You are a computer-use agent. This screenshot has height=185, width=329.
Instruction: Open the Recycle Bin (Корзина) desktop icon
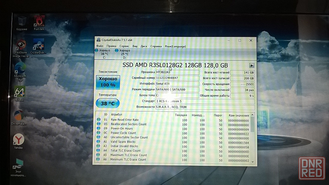[22, 23]
